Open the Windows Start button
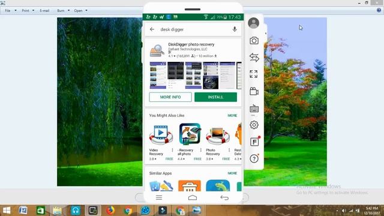Viewport: 384px width, 216px height. (x=7, y=211)
